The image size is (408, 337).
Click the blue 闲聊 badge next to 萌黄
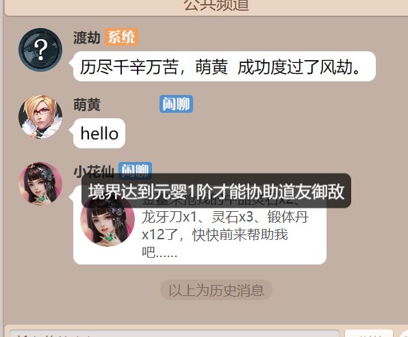pyautogui.click(x=176, y=104)
